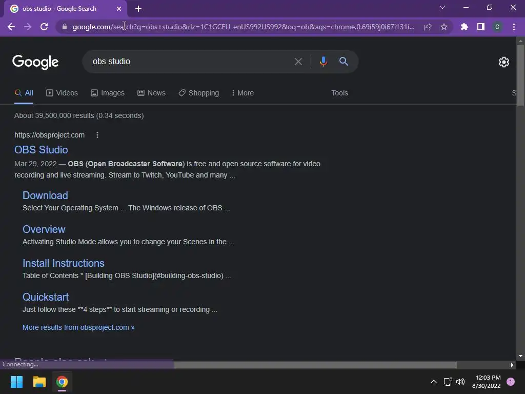Switch to the Shopping tab
525x394 pixels.
198,93
